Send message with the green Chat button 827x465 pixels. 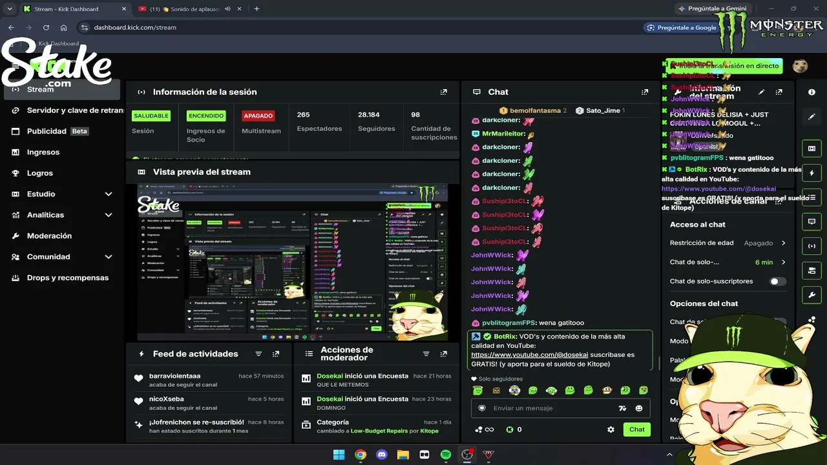(637, 429)
